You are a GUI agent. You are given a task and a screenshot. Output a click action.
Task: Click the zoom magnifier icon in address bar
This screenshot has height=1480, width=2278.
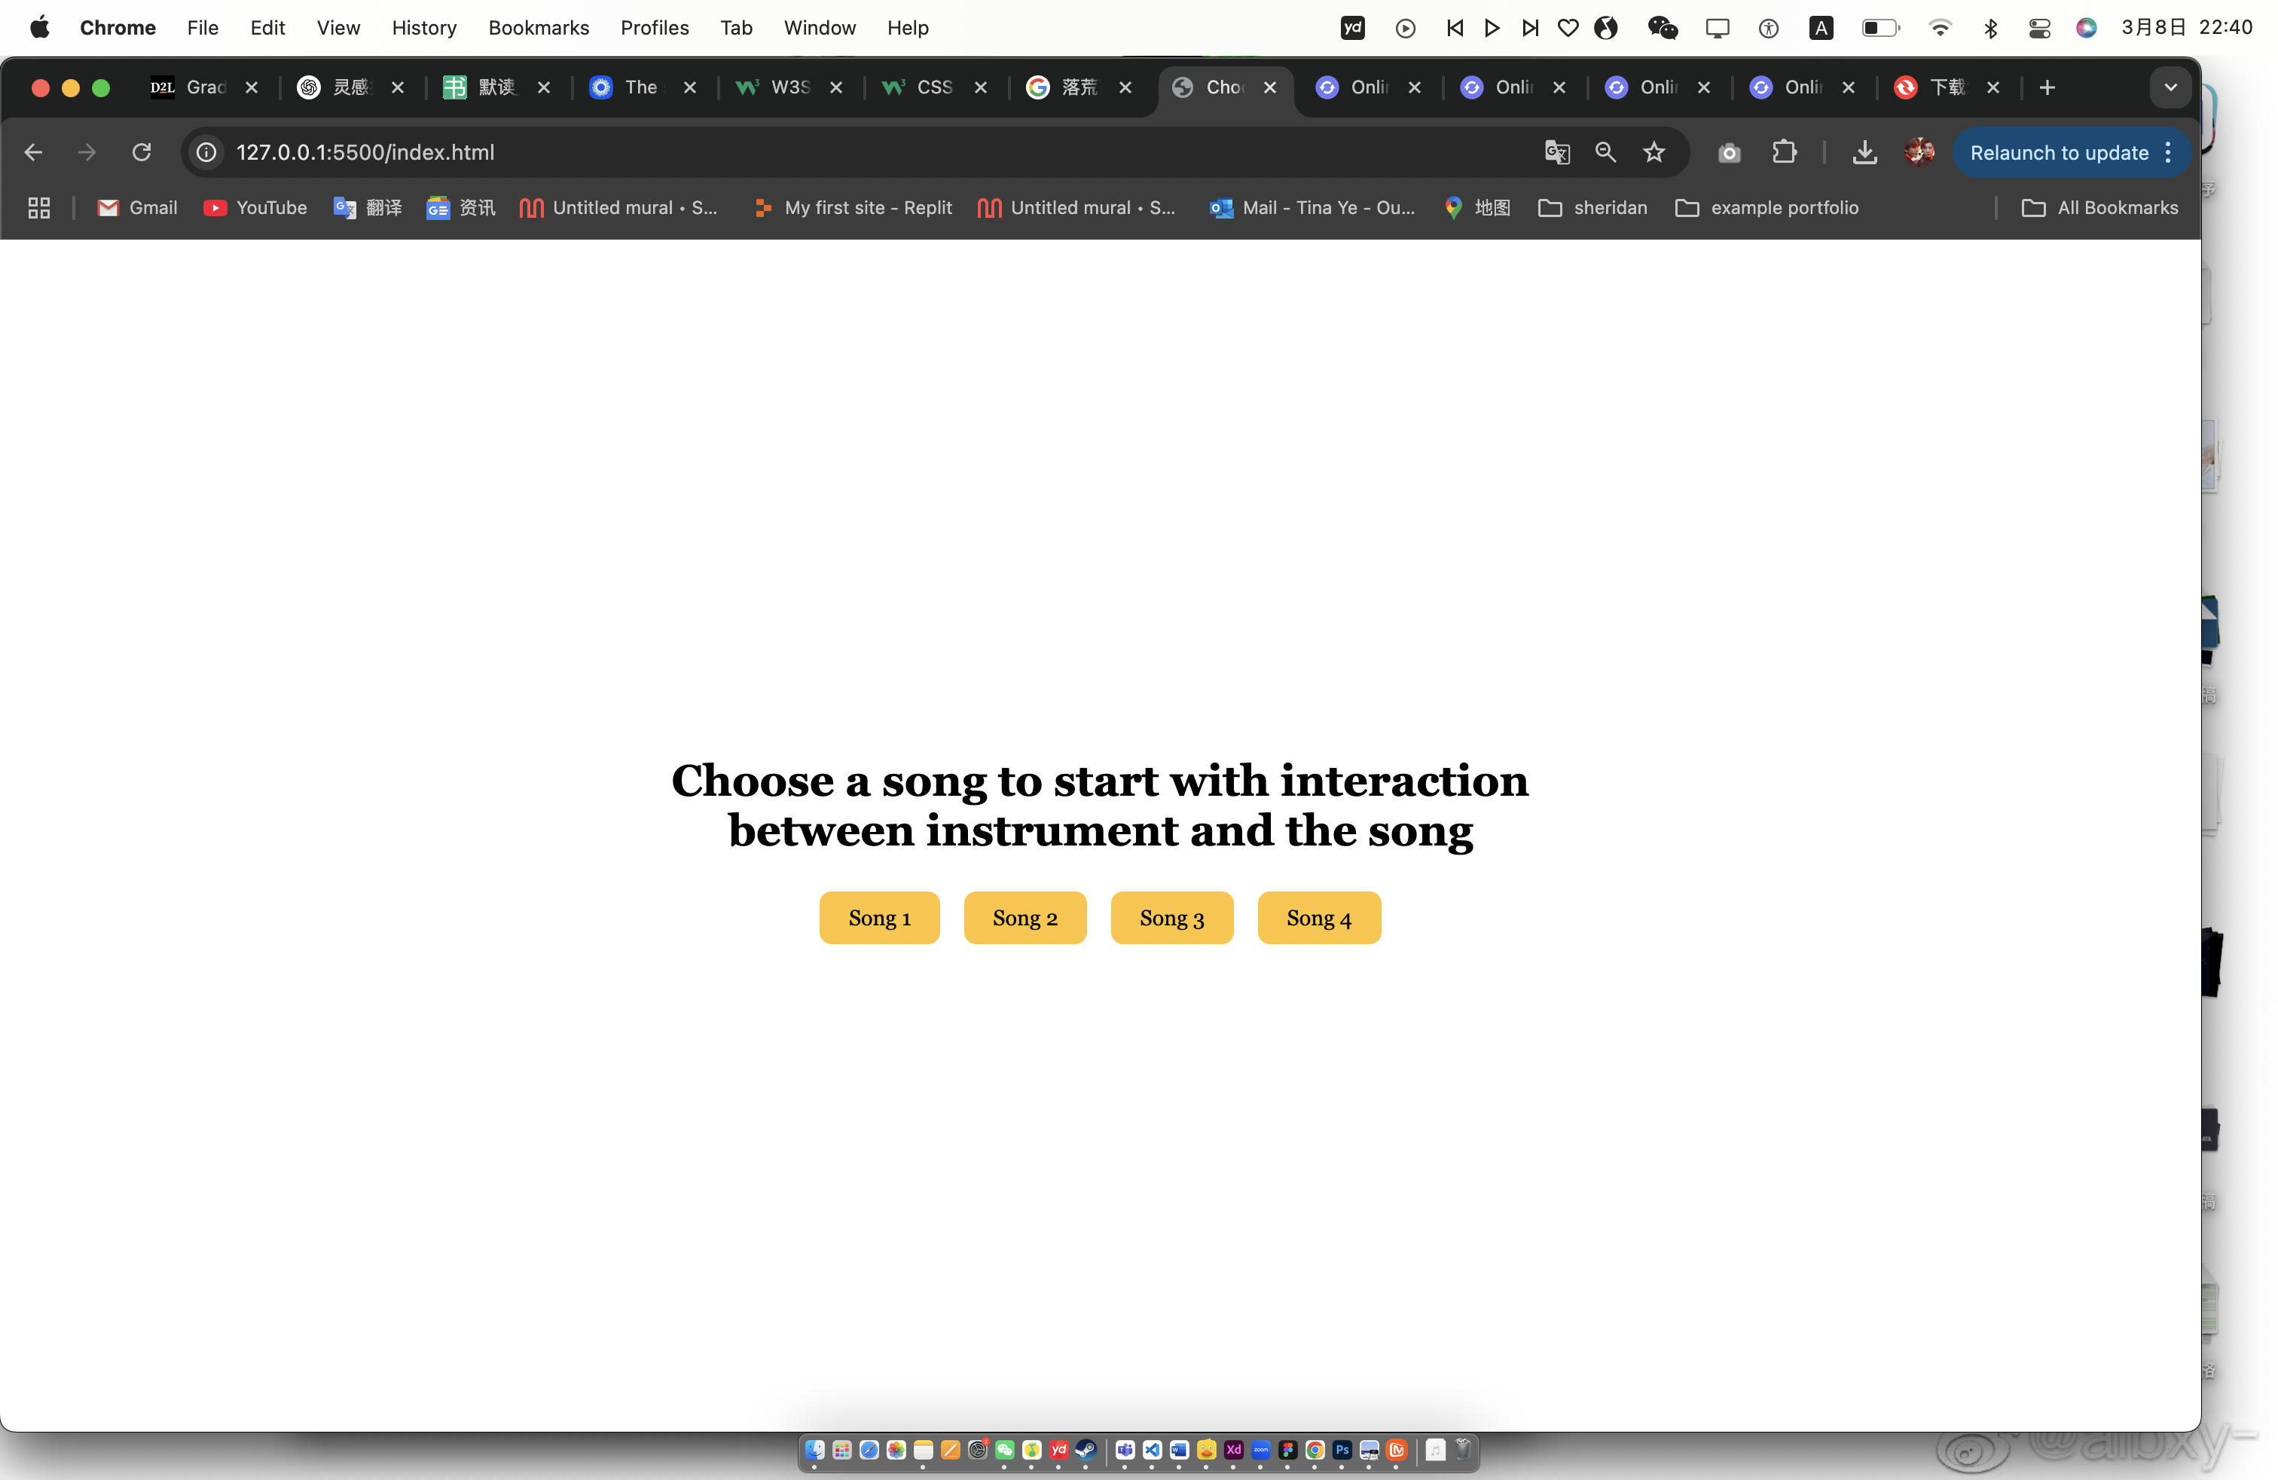point(1605,152)
